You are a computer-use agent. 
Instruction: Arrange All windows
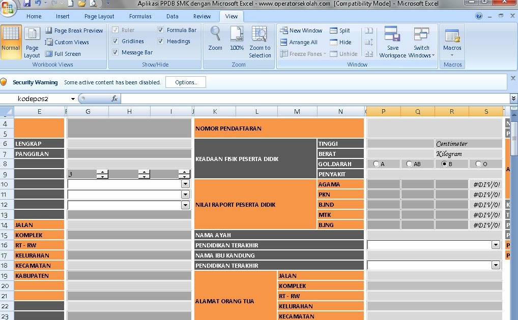(x=299, y=42)
